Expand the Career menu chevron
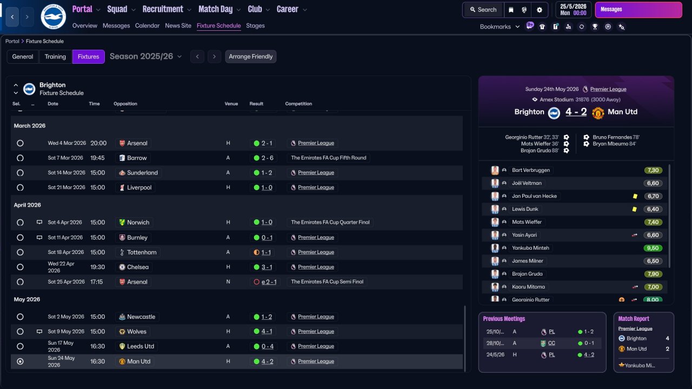The image size is (692, 389). [x=305, y=10]
